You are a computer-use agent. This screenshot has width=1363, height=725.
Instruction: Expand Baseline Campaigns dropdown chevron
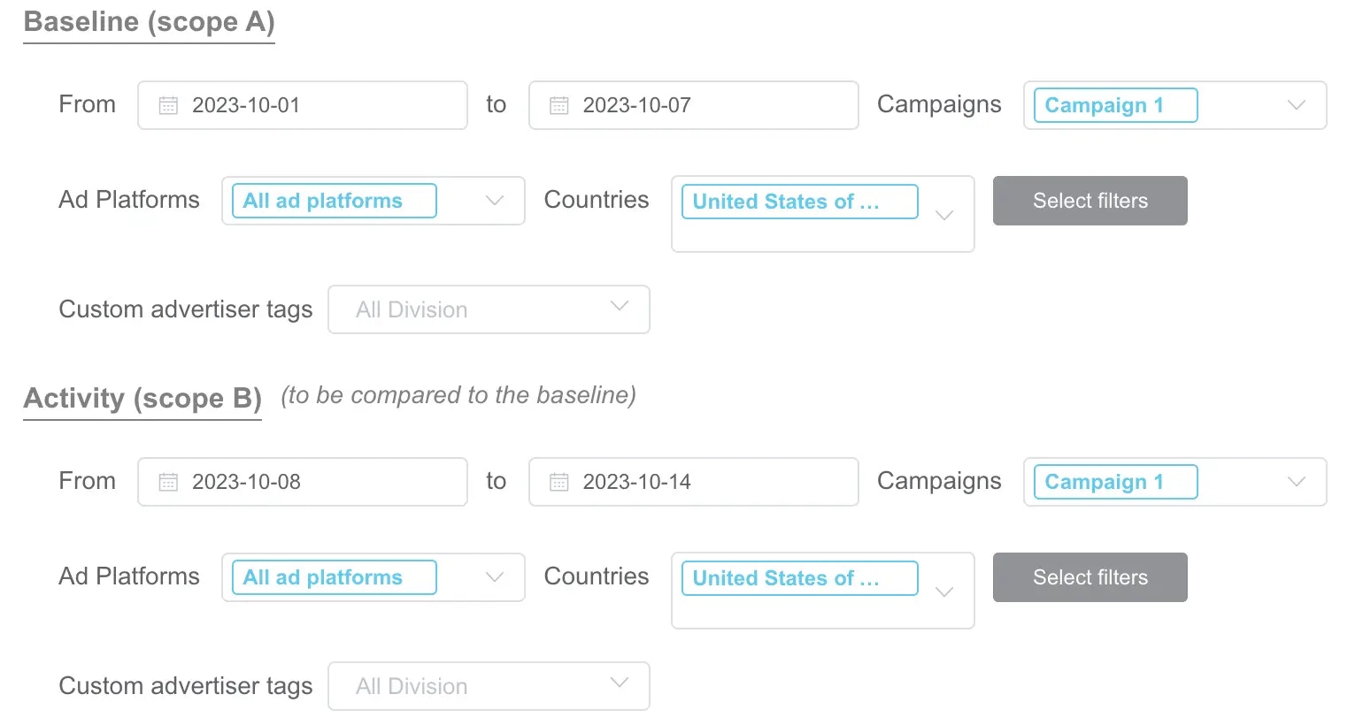pos(1297,105)
